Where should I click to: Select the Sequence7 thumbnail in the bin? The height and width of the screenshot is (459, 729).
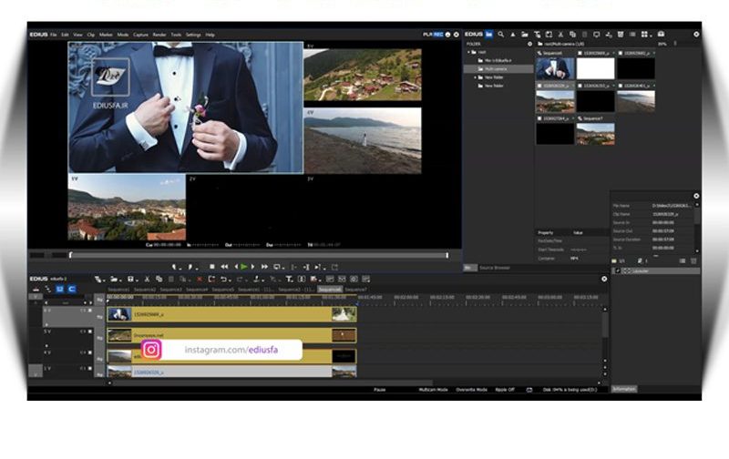[595, 134]
